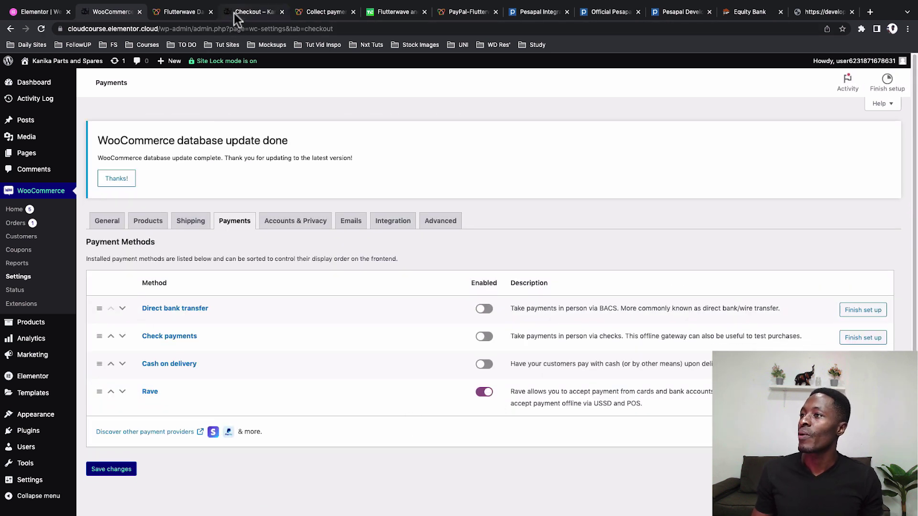Viewport: 918px width, 516px height.
Task: Open the Direct bank transfer link
Action: 175,308
